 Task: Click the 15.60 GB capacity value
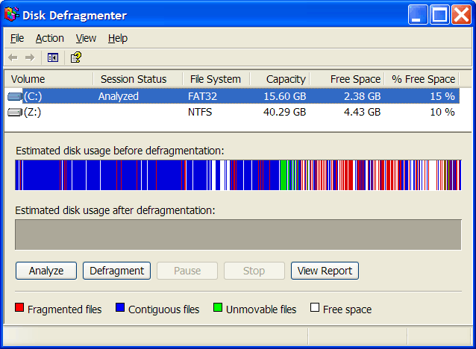[285, 96]
